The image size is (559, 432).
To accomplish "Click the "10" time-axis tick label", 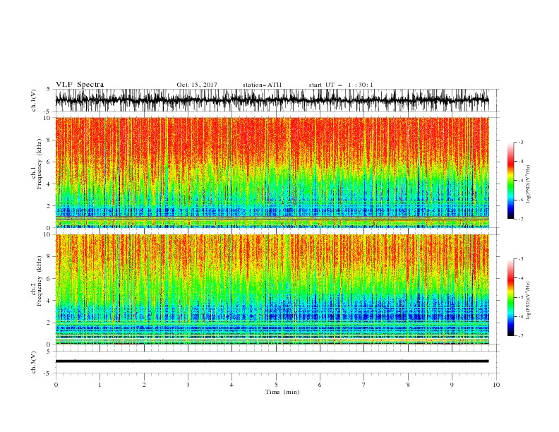I will click(496, 385).
